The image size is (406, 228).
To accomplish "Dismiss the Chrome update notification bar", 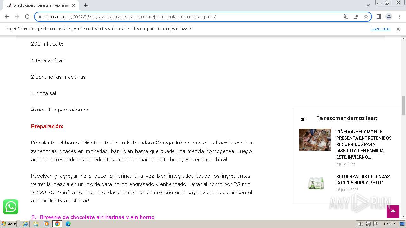I will pyautogui.click(x=398, y=29).
